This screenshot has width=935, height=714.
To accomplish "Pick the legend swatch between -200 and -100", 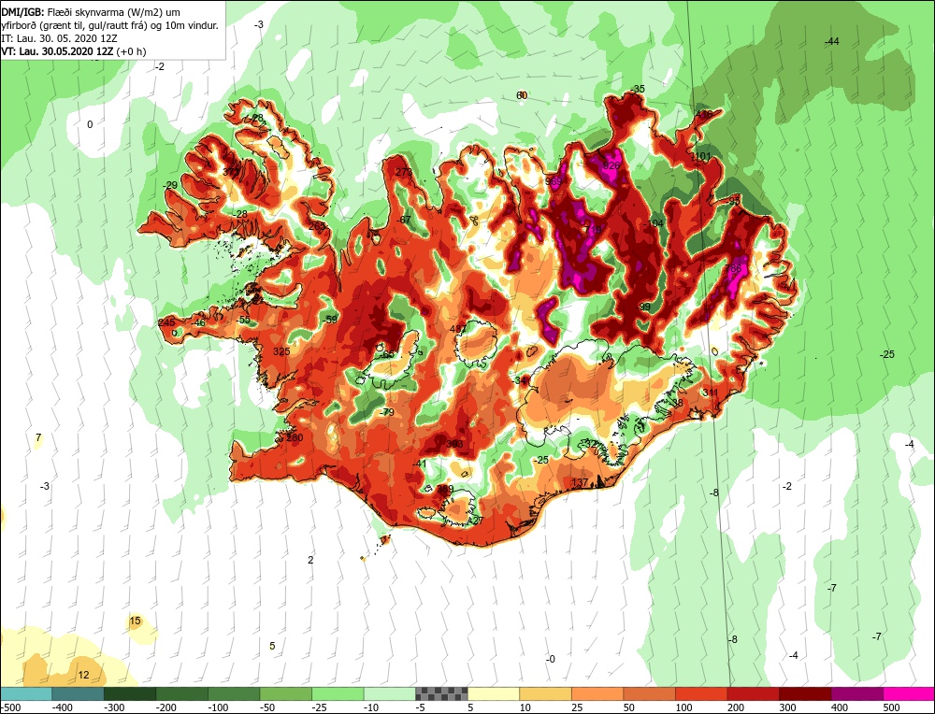I will [x=182, y=693].
